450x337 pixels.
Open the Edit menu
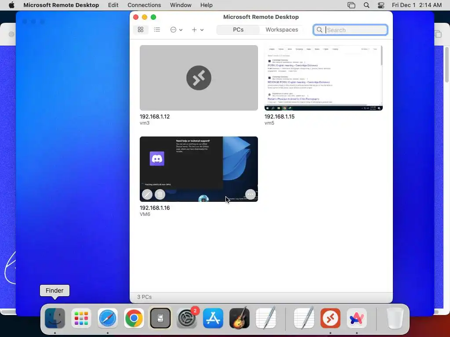[x=113, y=5]
